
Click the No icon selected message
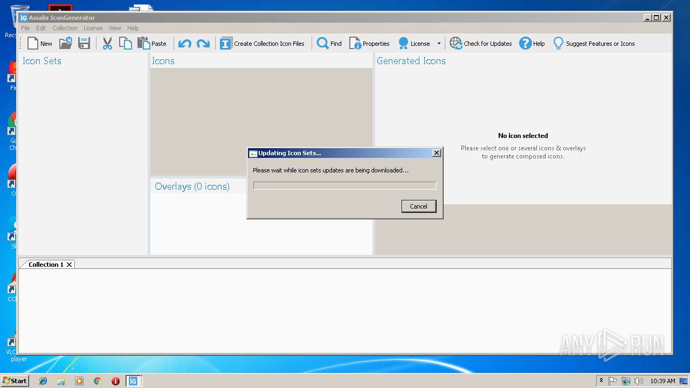coord(523,136)
